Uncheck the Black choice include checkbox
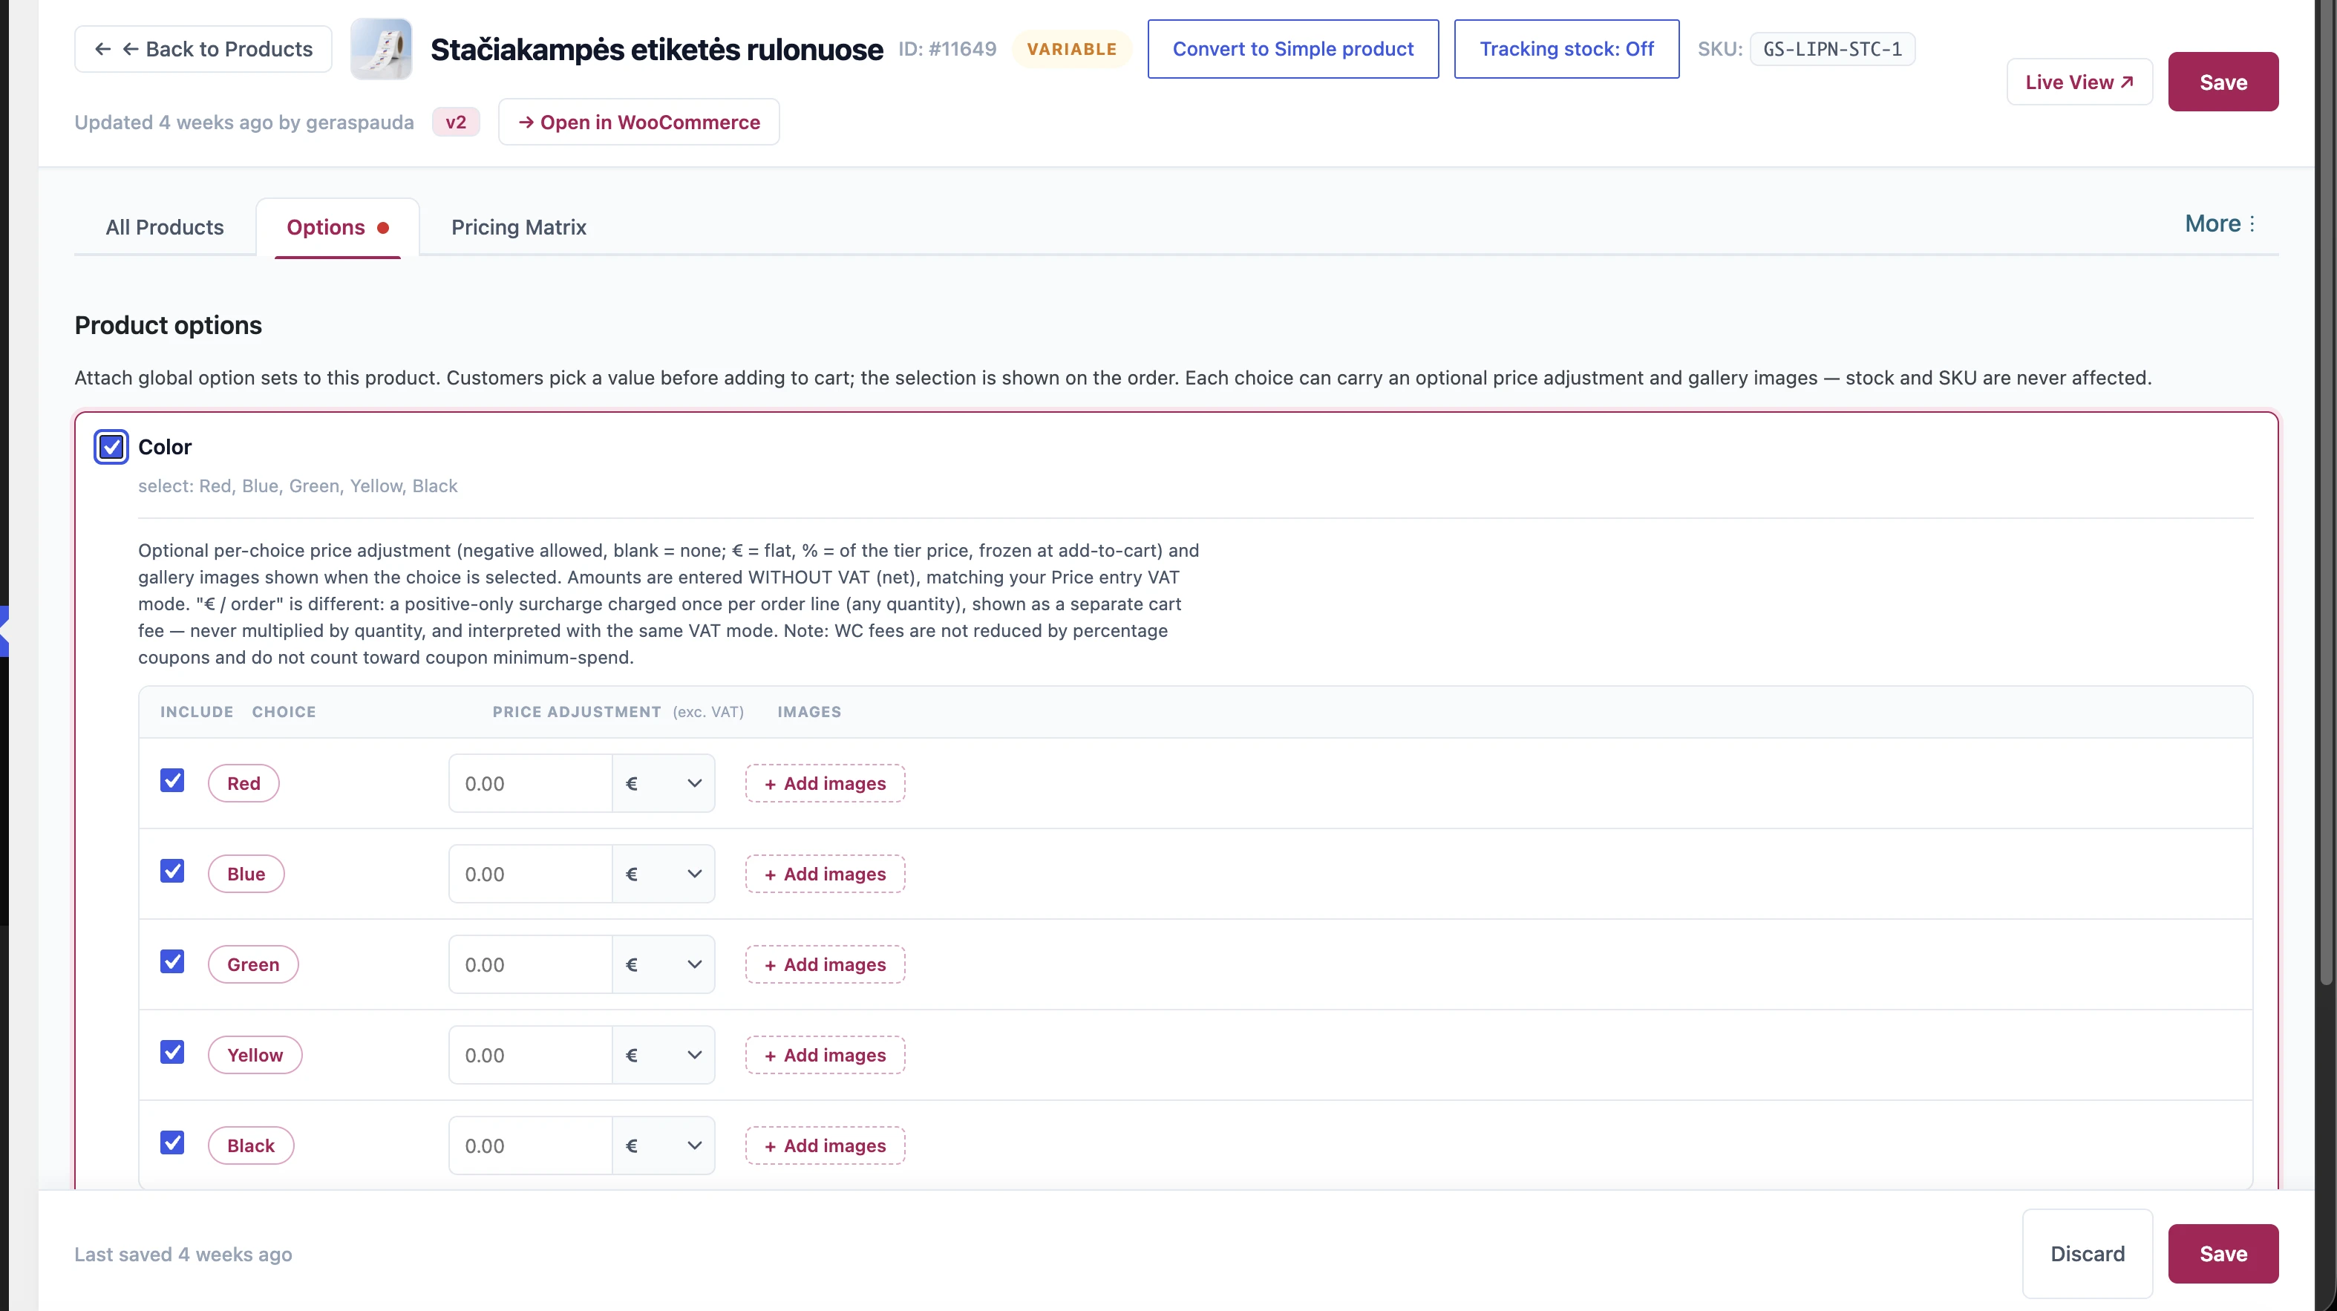 pyautogui.click(x=172, y=1143)
